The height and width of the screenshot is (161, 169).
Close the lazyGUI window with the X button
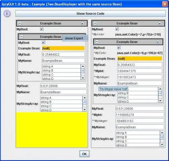tap(165, 4)
